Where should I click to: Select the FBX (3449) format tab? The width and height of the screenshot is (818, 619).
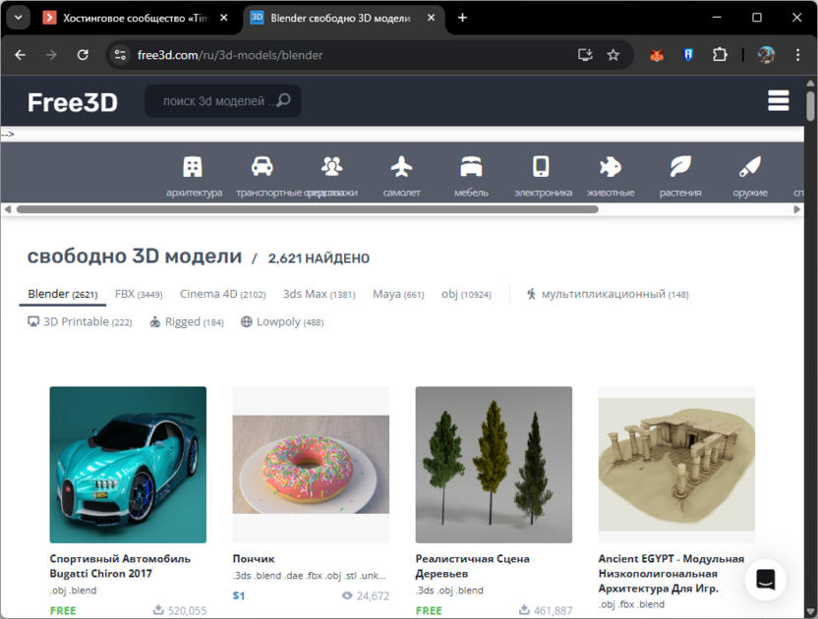[x=139, y=294]
